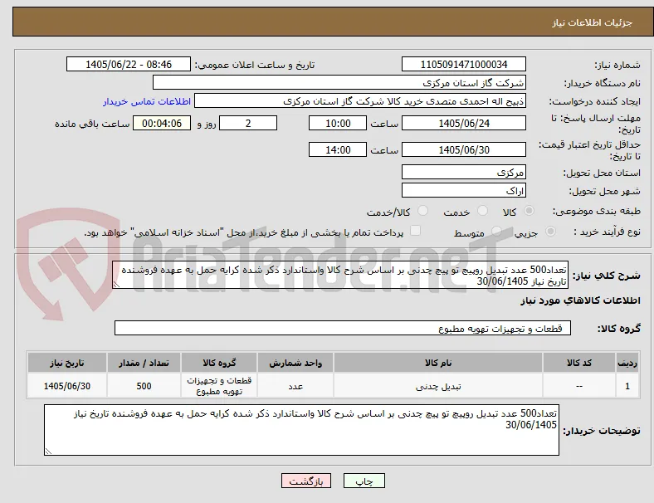
Task: Click the resize handle of شرح کلی نیاز box
Action: coord(116,285)
